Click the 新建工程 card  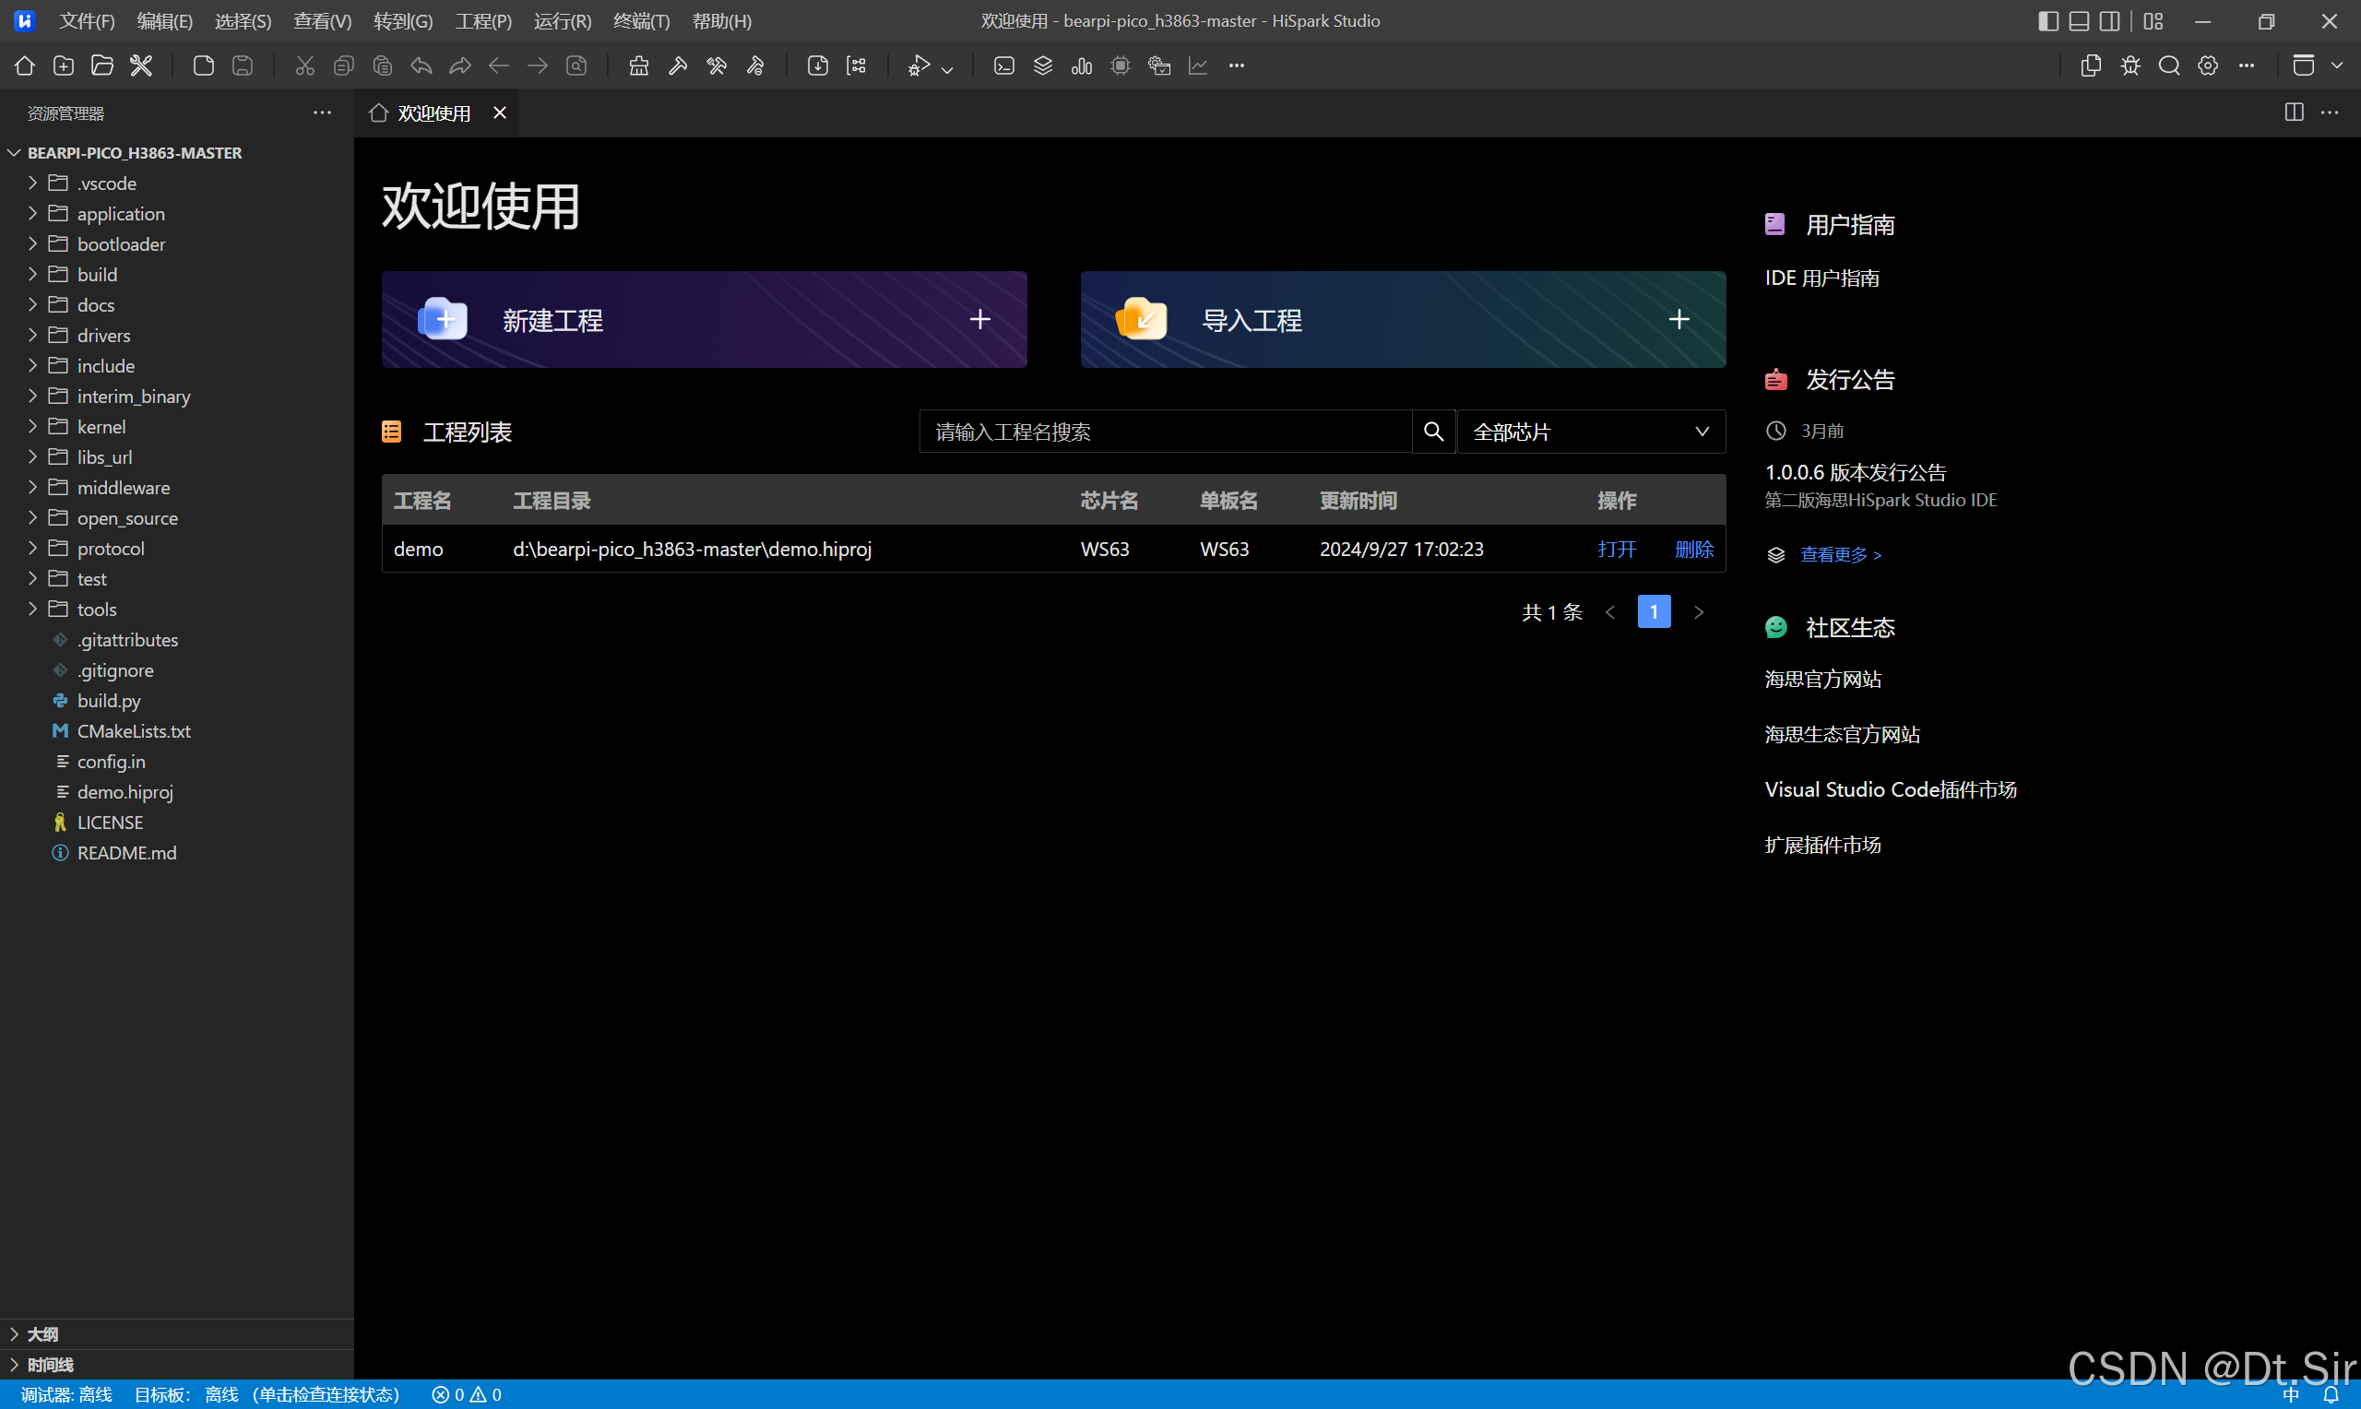coord(704,320)
